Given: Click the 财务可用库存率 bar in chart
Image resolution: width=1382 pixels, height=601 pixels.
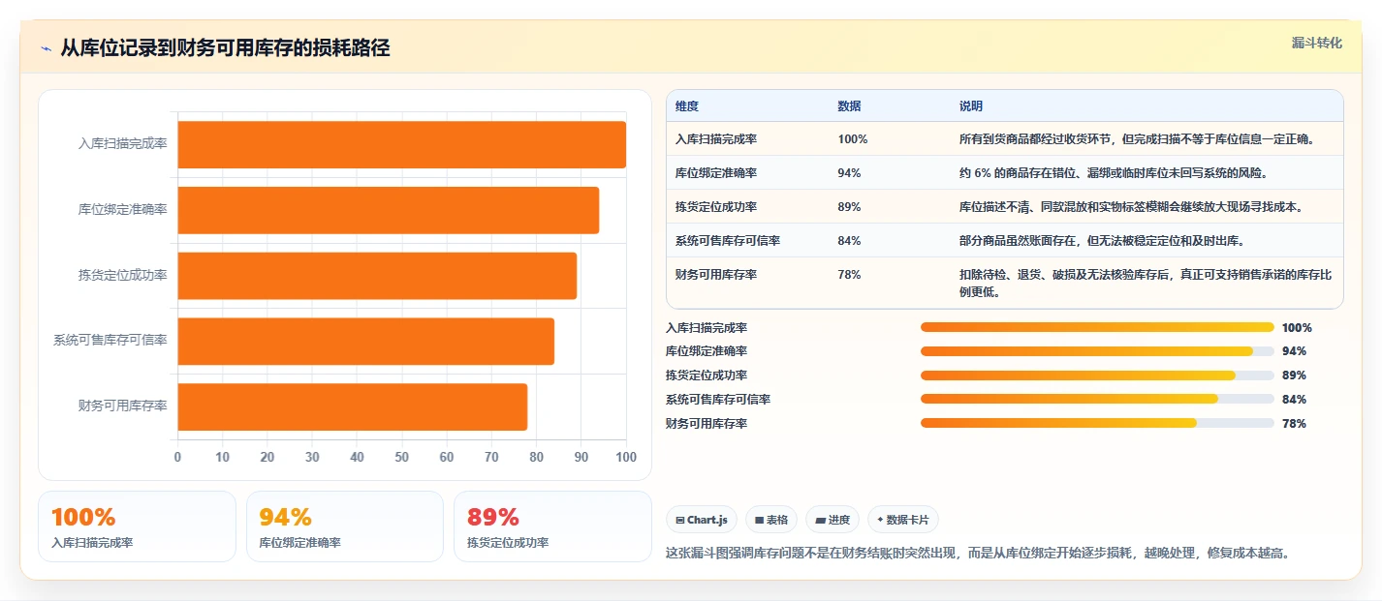Looking at the screenshot, I should (352, 406).
